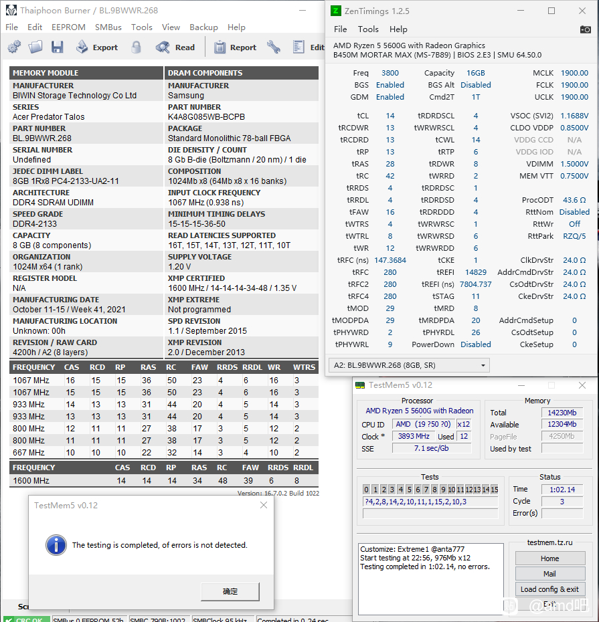Take a screenshot with ZenTimings camera icon
This screenshot has height=622, width=599.
click(585, 29)
